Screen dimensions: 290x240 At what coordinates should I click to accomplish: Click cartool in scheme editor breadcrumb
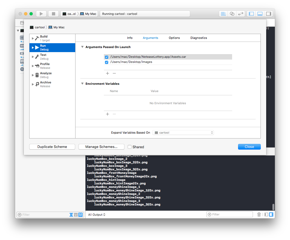click(x=38, y=27)
